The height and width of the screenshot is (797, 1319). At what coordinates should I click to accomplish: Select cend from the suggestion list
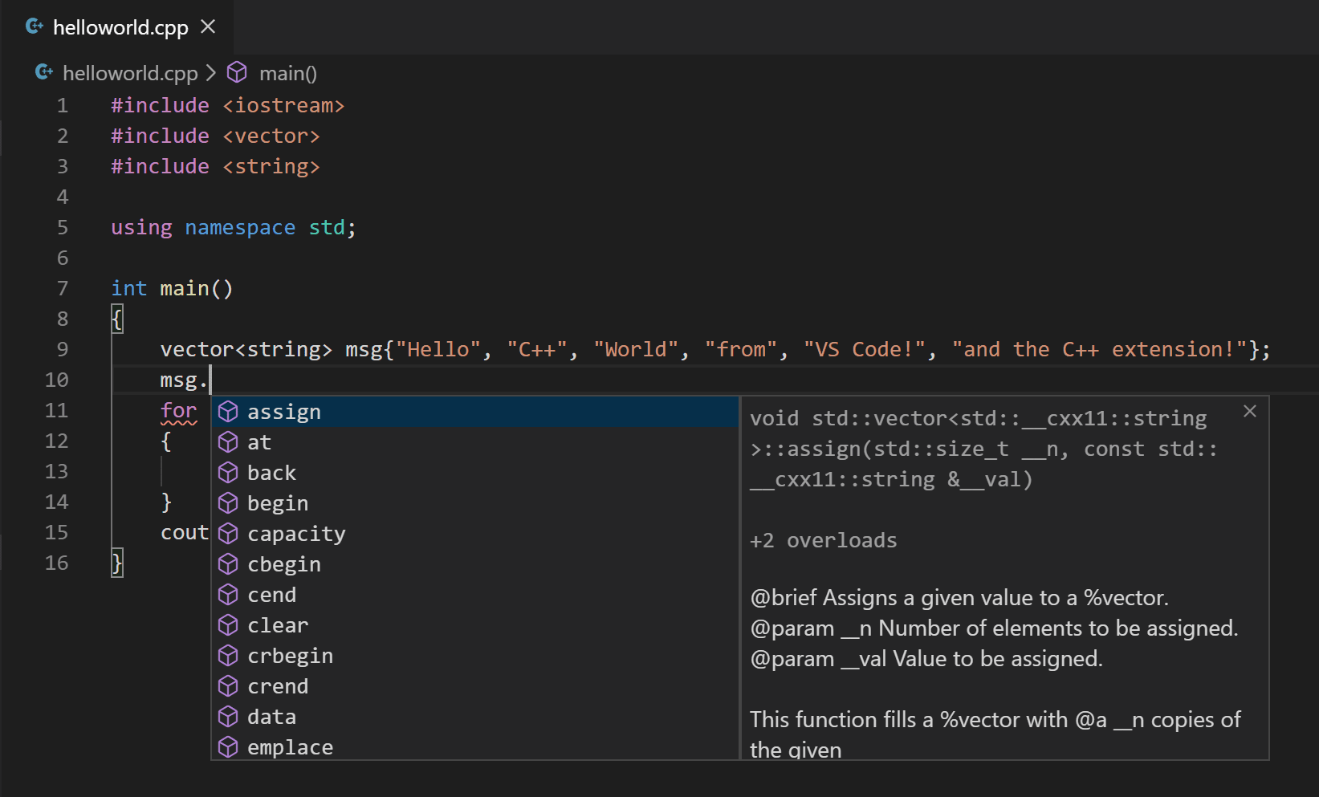point(271,594)
